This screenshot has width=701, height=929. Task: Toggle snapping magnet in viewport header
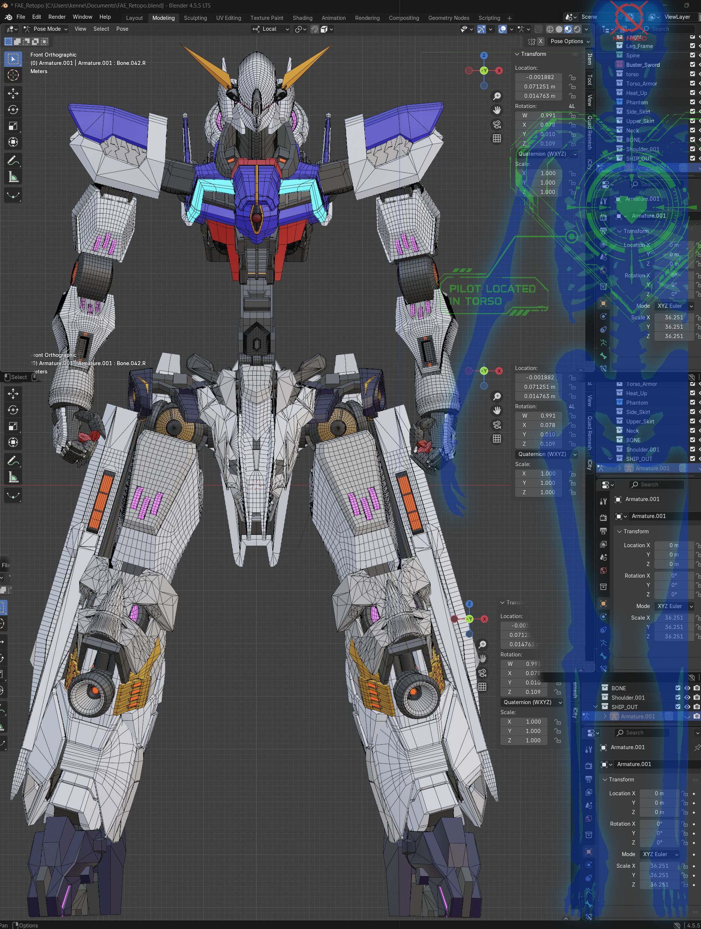(314, 29)
